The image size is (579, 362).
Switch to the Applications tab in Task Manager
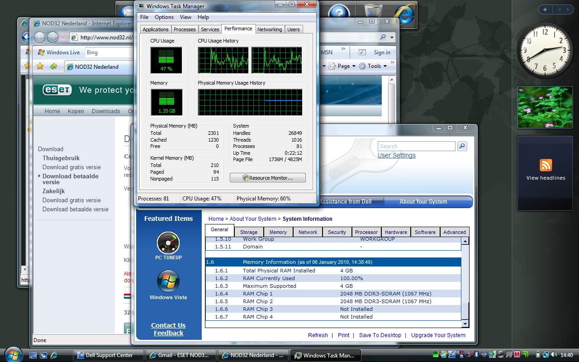pyautogui.click(x=156, y=29)
